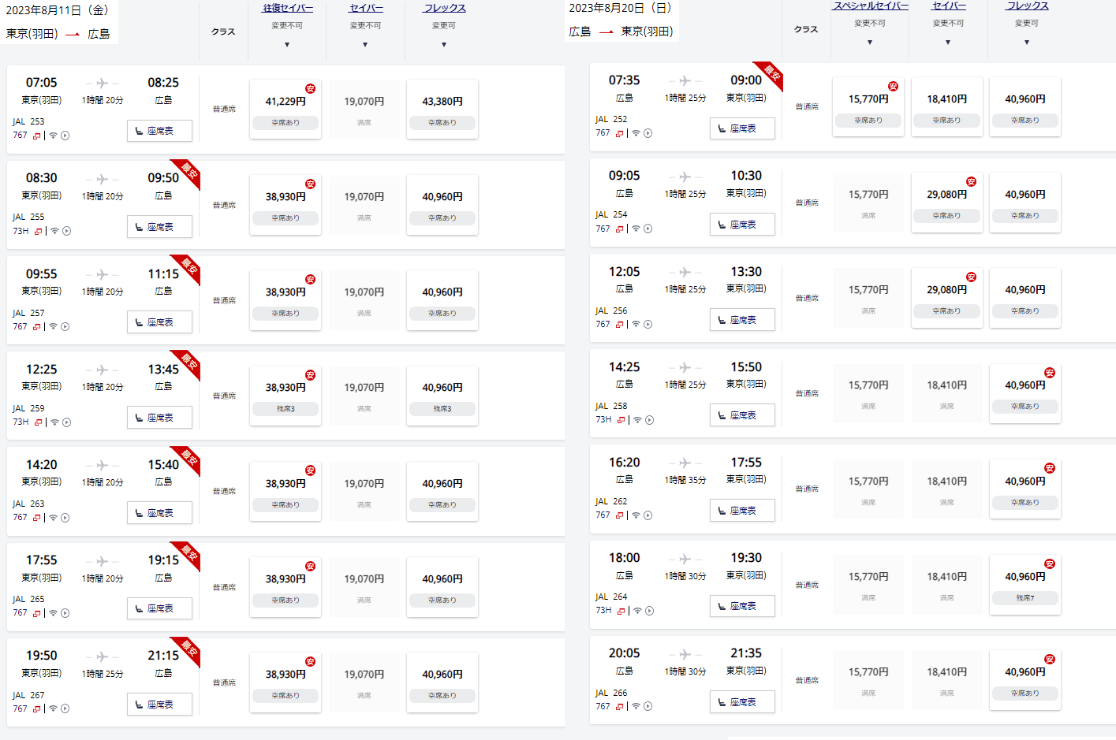Click the entertainment play icon for JAL 266
The height and width of the screenshot is (740, 1116).
pos(648,707)
